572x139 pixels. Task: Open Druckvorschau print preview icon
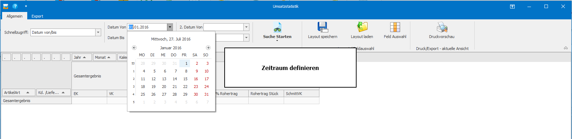pyautogui.click(x=442, y=27)
